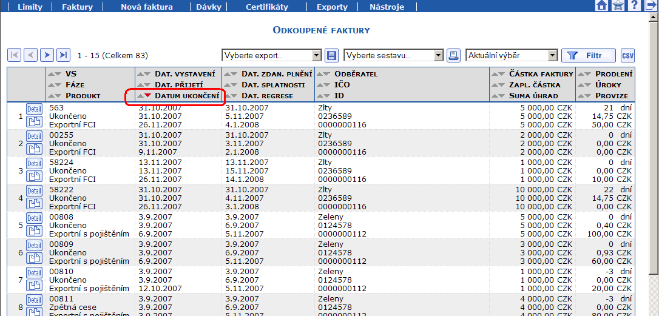Click the home icon in top bar

(602, 6)
